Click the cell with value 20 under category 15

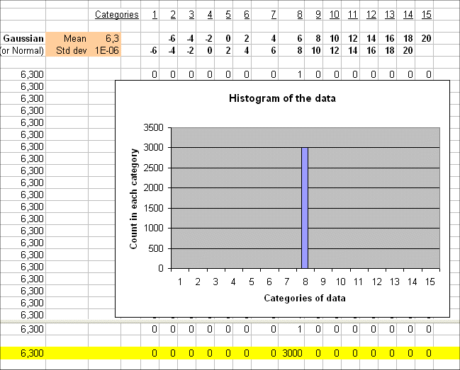coord(426,38)
